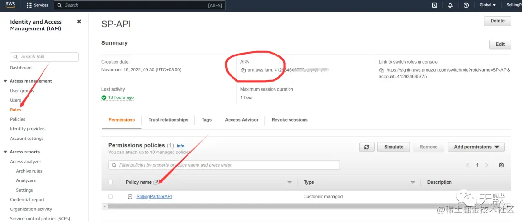
Task: Open Account settings in the sidebar
Action: coord(27,139)
